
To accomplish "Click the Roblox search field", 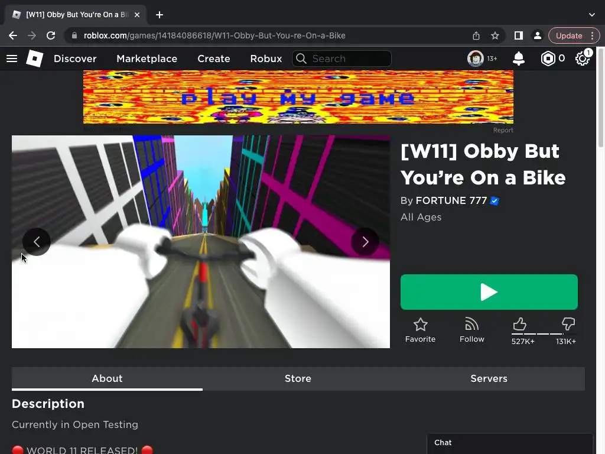I will 341,59.
